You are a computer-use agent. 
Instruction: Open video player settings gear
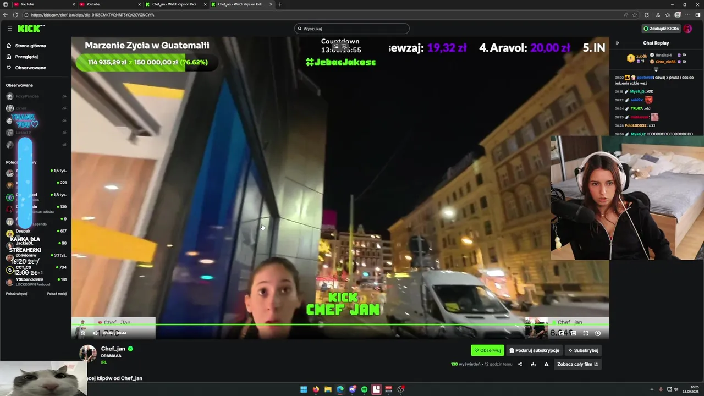point(598,333)
